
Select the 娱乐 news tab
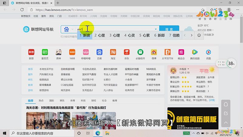[x=62, y=101]
